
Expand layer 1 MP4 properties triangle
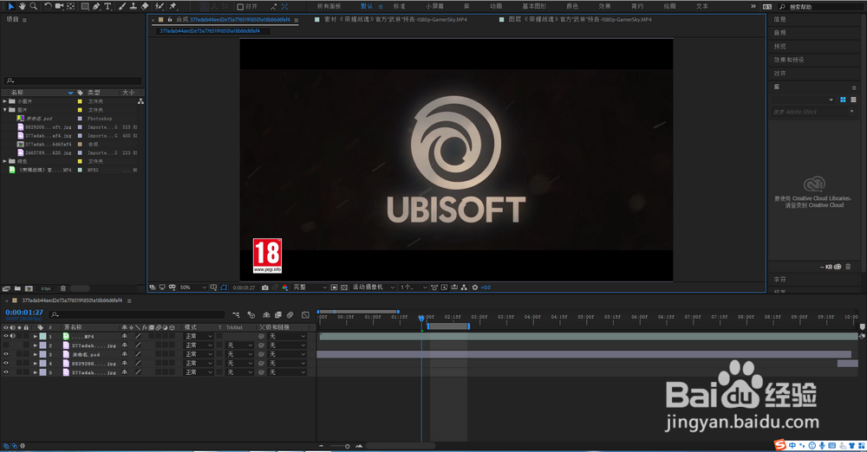36,336
